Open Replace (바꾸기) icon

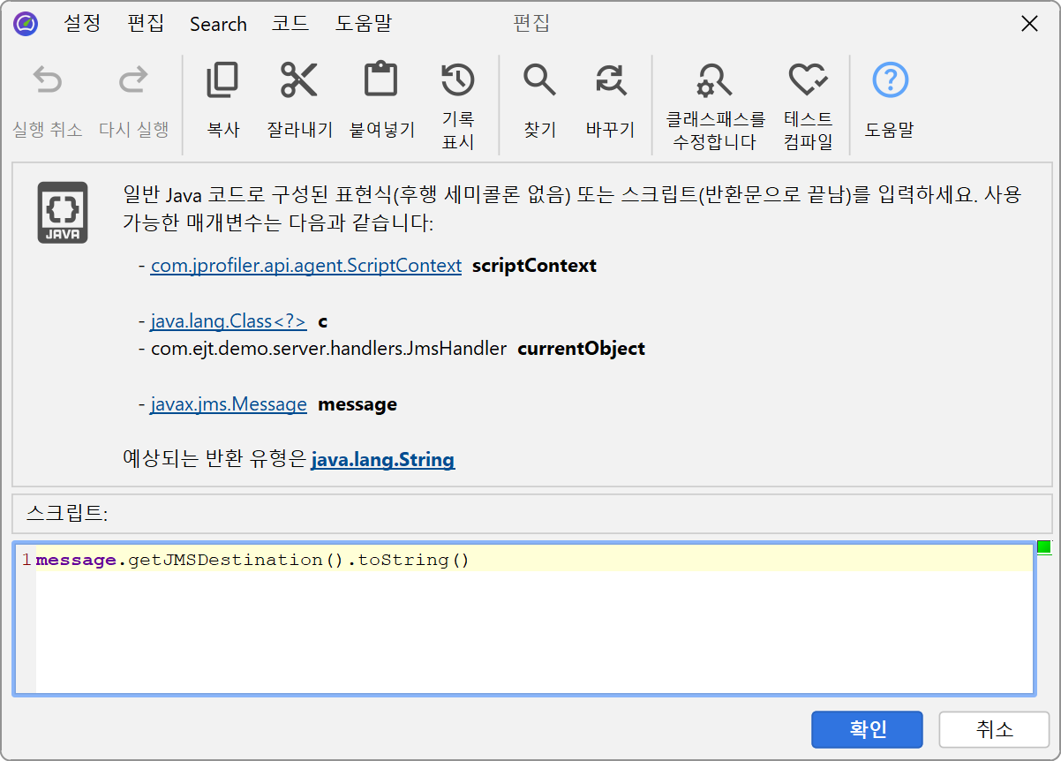tap(610, 80)
